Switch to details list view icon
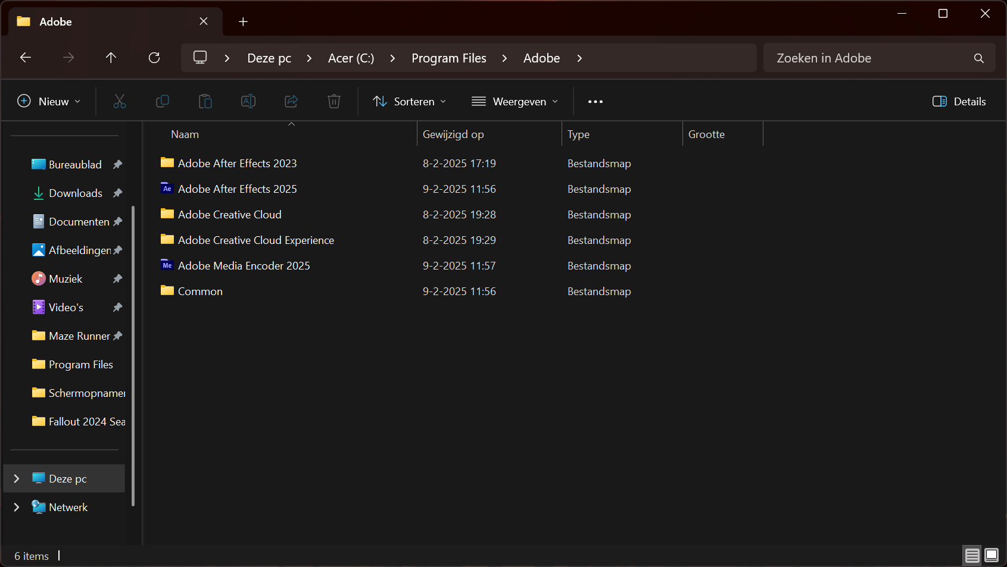 972,556
